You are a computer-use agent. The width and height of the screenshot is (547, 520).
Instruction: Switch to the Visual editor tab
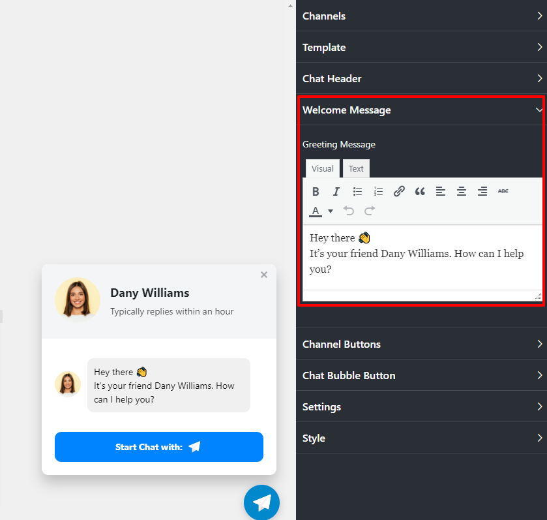coord(322,168)
